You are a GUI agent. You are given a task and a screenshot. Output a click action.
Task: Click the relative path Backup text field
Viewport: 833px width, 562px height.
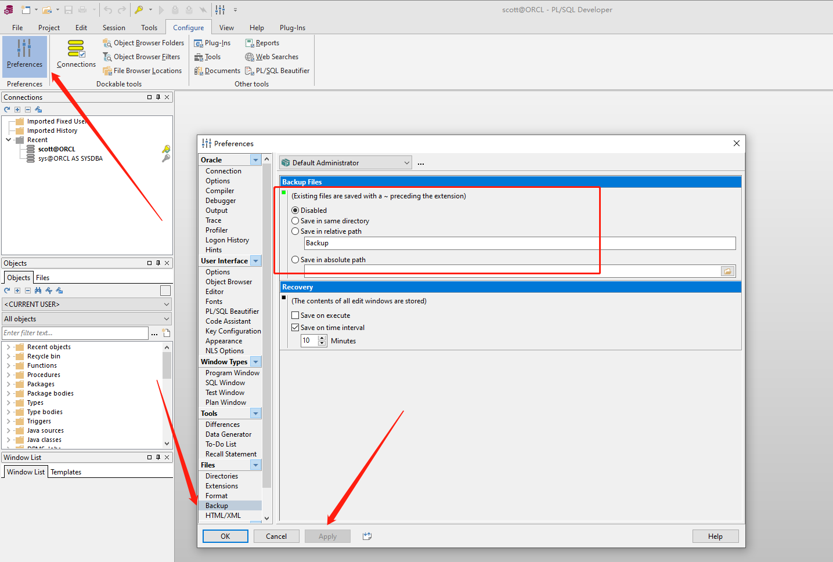[x=520, y=243]
